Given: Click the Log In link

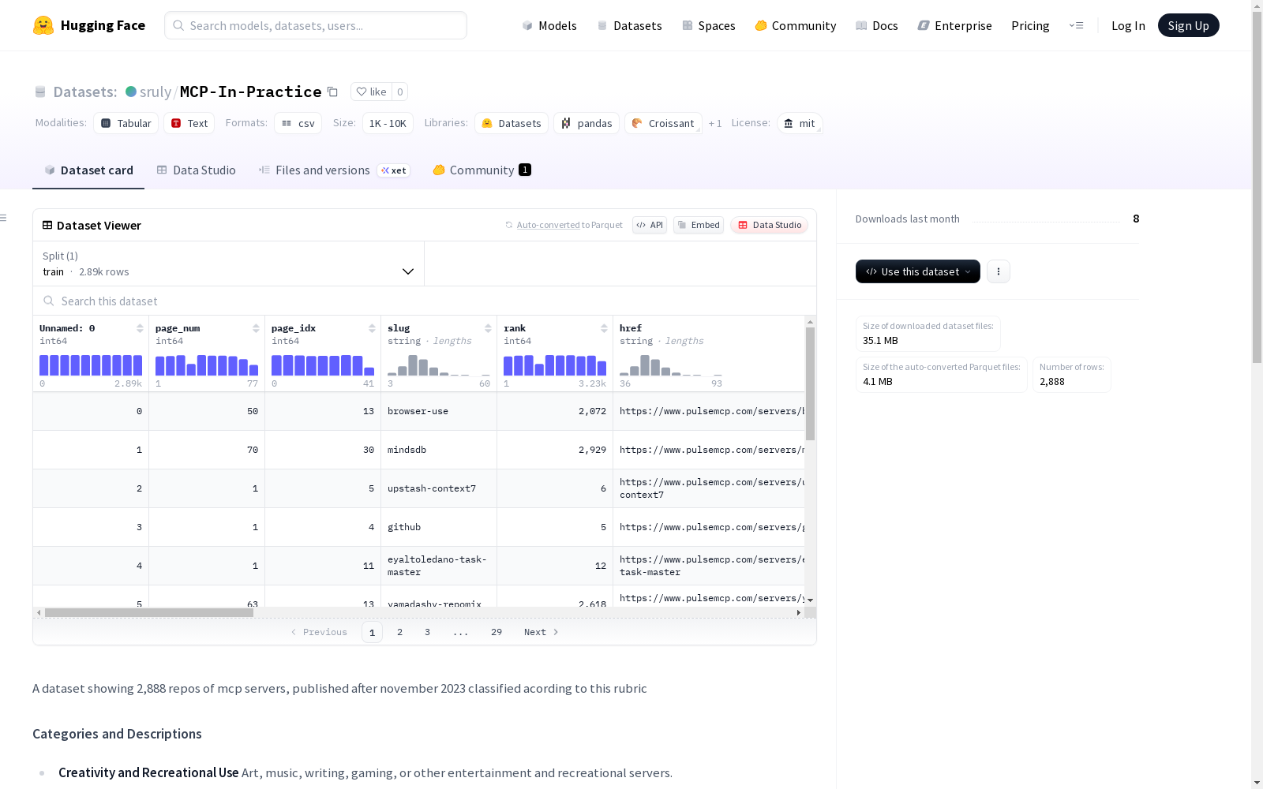Looking at the screenshot, I should [x=1128, y=25].
